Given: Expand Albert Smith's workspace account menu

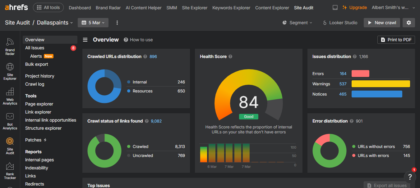Looking at the screenshot, I should (x=393, y=7).
